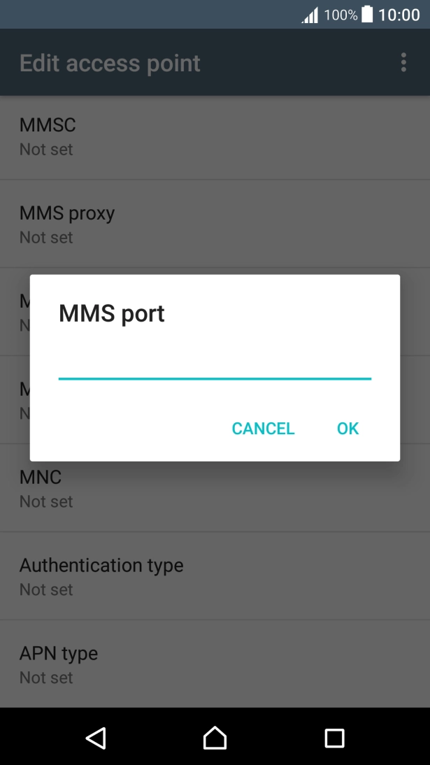Tap the 100% battery percentage text
This screenshot has height=765, width=430.
tap(341, 15)
